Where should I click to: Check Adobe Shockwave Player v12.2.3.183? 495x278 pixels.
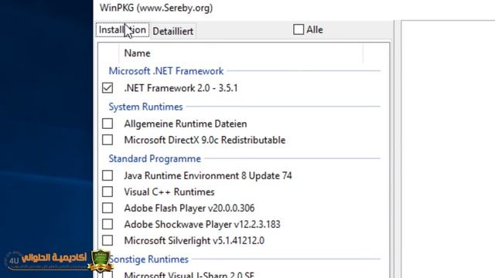pyautogui.click(x=108, y=224)
